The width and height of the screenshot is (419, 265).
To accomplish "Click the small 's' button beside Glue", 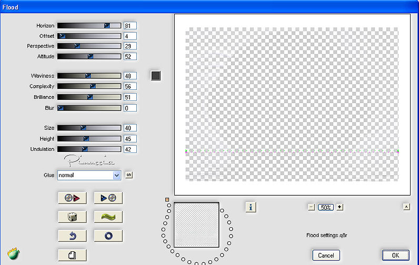I will click(x=129, y=175).
